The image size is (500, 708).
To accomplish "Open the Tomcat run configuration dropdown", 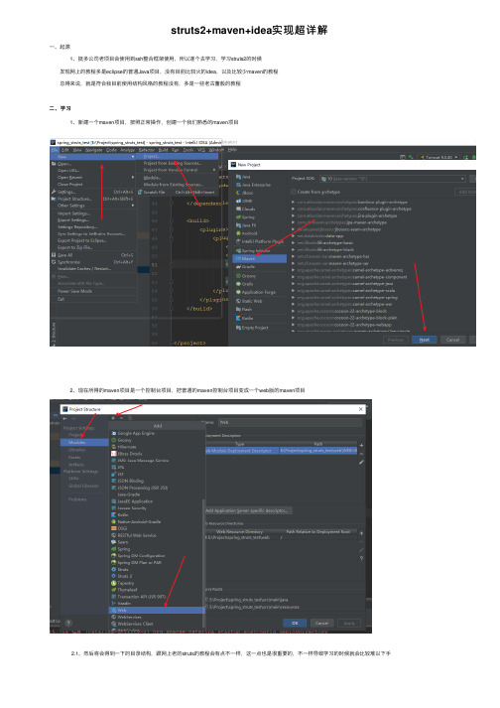I will (x=439, y=157).
